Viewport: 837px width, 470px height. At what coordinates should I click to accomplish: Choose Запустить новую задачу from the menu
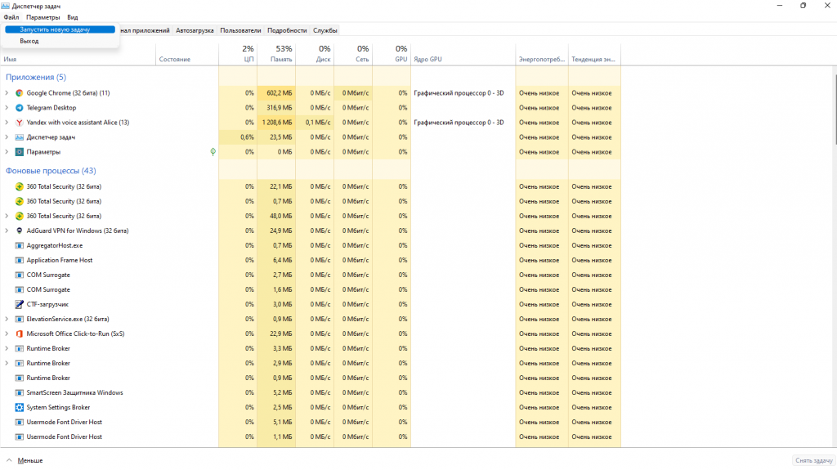pyautogui.click(x=55, y=29)
